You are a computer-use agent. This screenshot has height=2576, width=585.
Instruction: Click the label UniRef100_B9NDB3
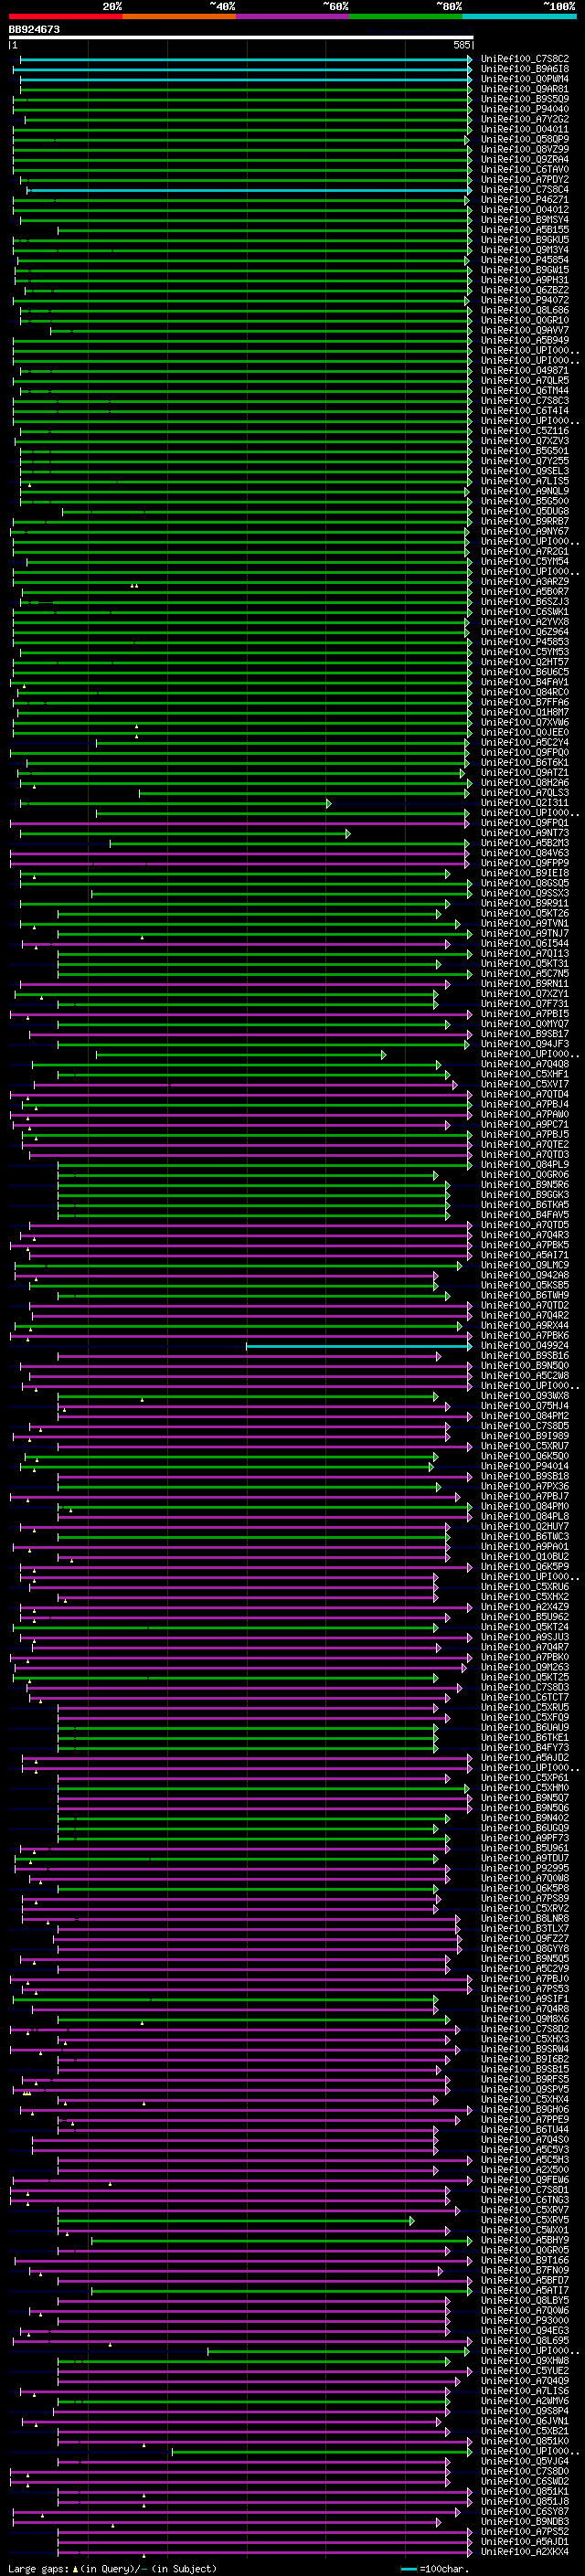point(525,2521)
